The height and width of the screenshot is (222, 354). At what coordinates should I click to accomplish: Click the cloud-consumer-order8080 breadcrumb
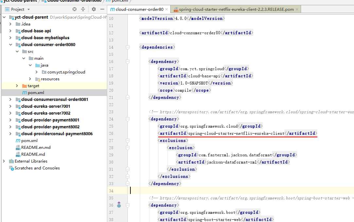pyautogui.click(x=74, y=1)
